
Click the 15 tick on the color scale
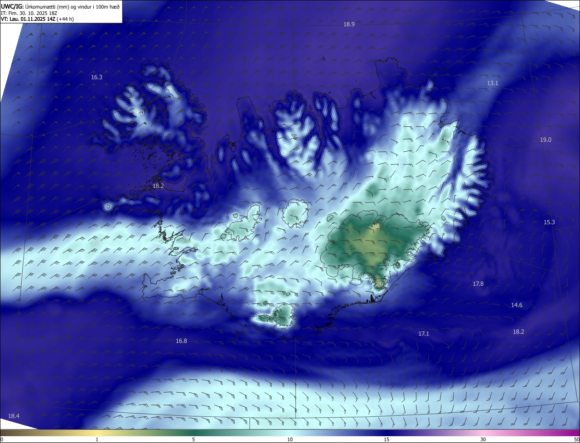387,440
